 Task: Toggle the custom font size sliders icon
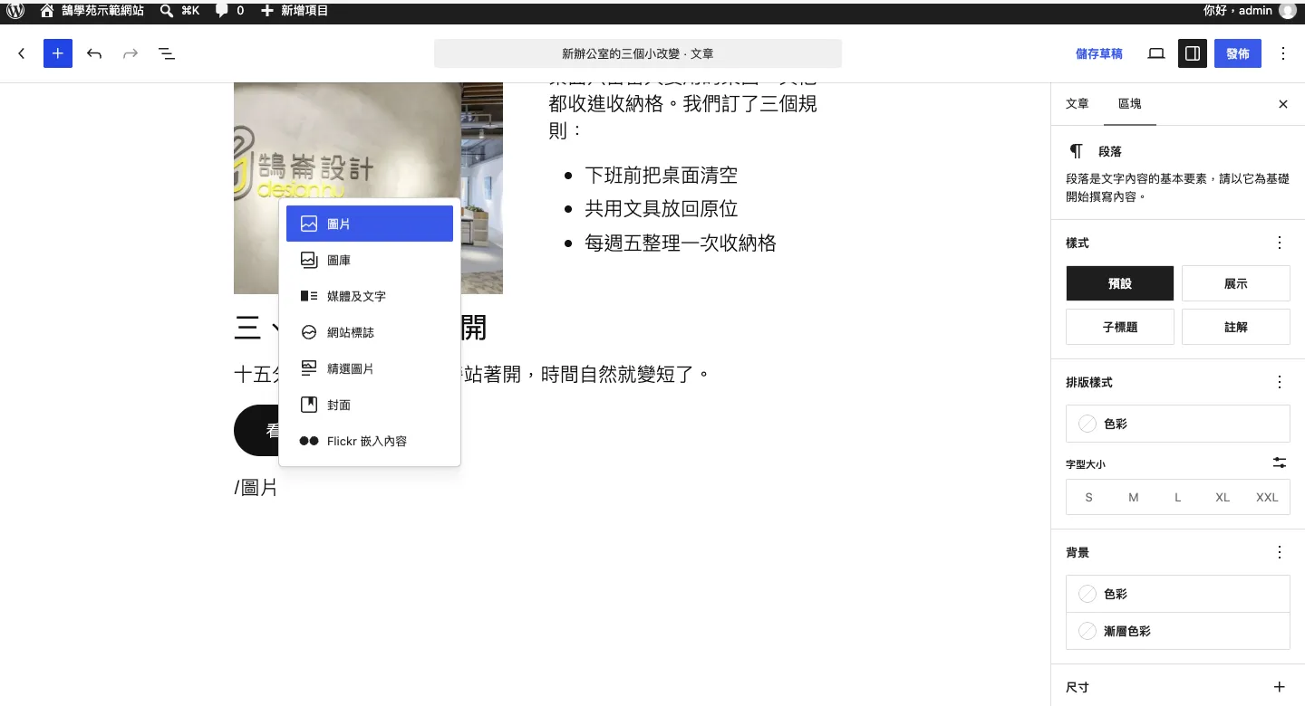tap(1280, 463)
